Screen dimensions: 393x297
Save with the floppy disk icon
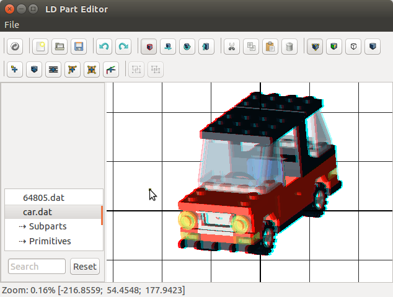(x=79, y=47)
